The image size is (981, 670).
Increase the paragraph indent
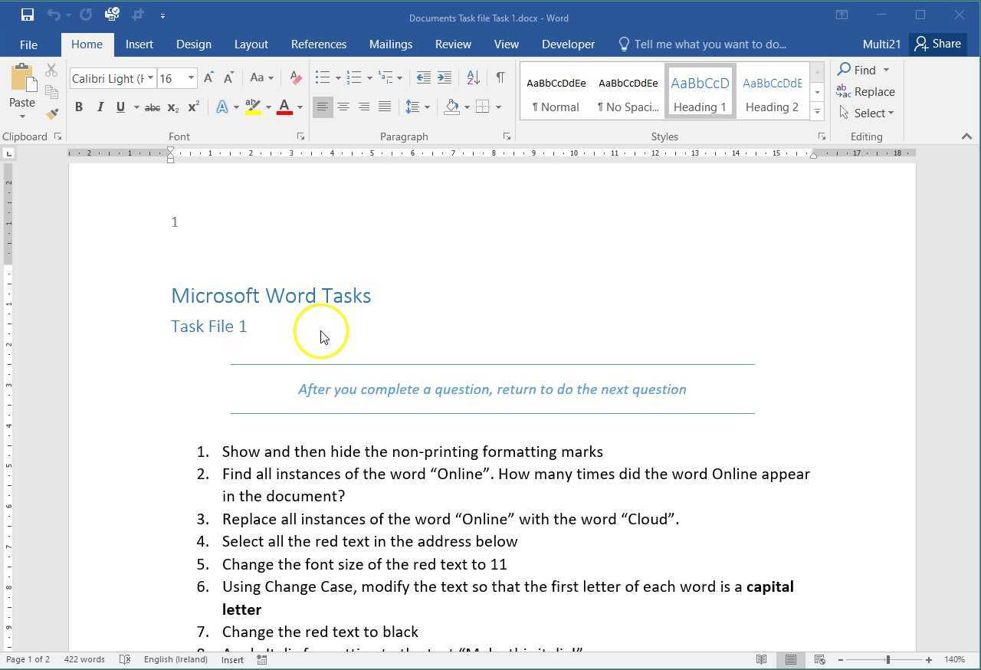[x=445, y=78]
